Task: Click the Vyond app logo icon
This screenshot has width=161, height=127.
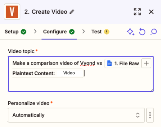Action: point(12,12)
